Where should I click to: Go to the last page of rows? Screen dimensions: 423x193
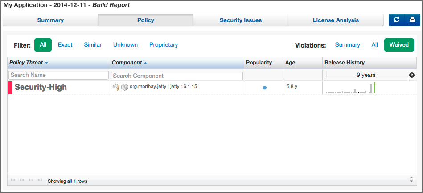coord(40,180)
